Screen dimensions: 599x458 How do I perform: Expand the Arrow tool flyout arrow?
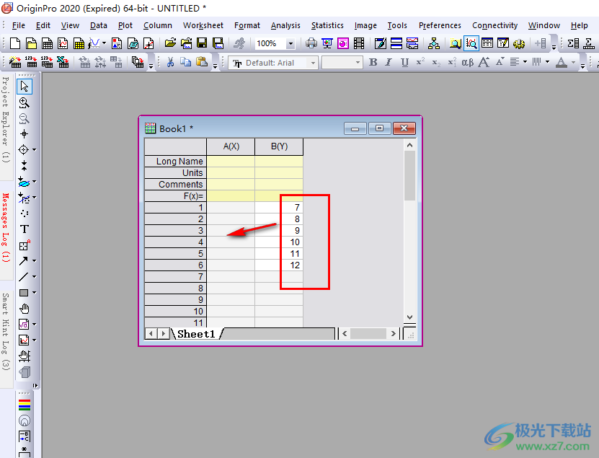coord(34,260)
